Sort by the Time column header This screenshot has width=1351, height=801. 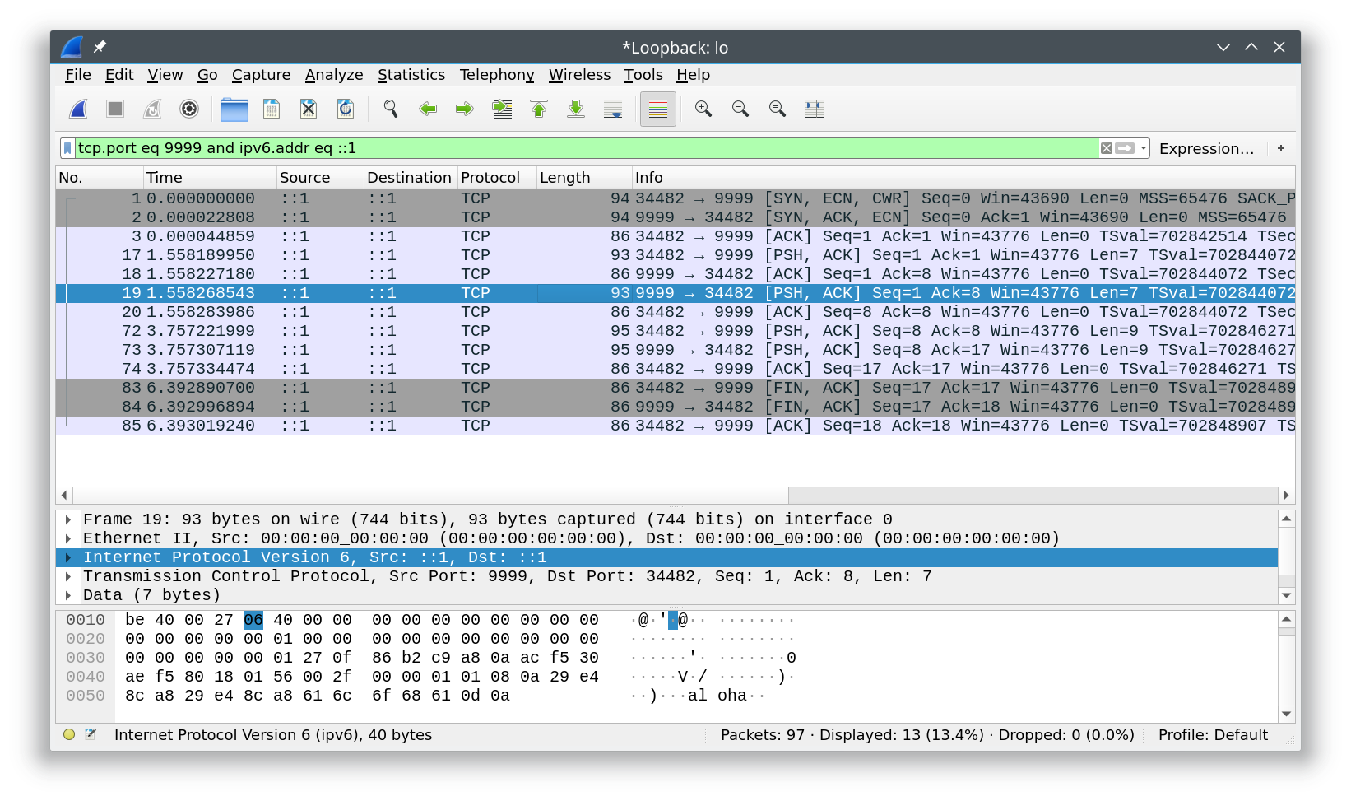[x=210, y=178]
